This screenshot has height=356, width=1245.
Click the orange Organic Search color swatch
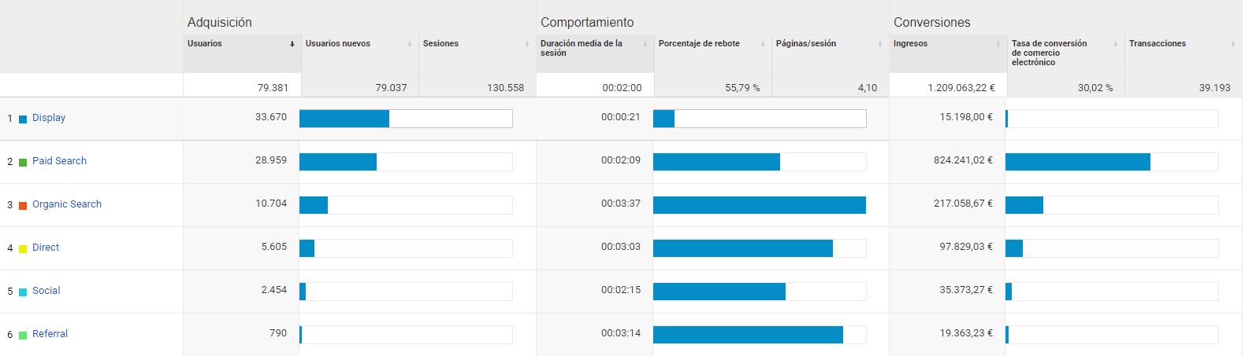click(x=23, y=205)
